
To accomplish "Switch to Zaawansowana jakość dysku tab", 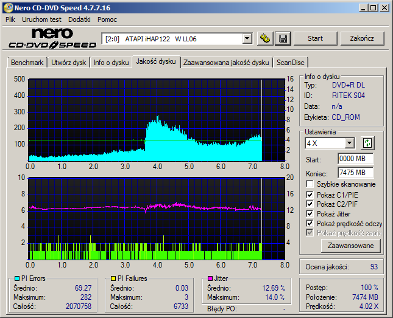I will pyautogui.click(x=226, y=63).
